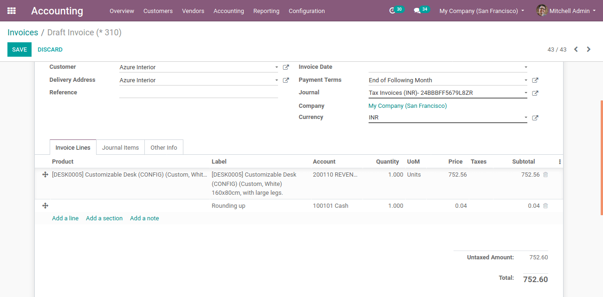
Task: Open the company switcher My Company (San Francisco)
Action: [481, 11]
